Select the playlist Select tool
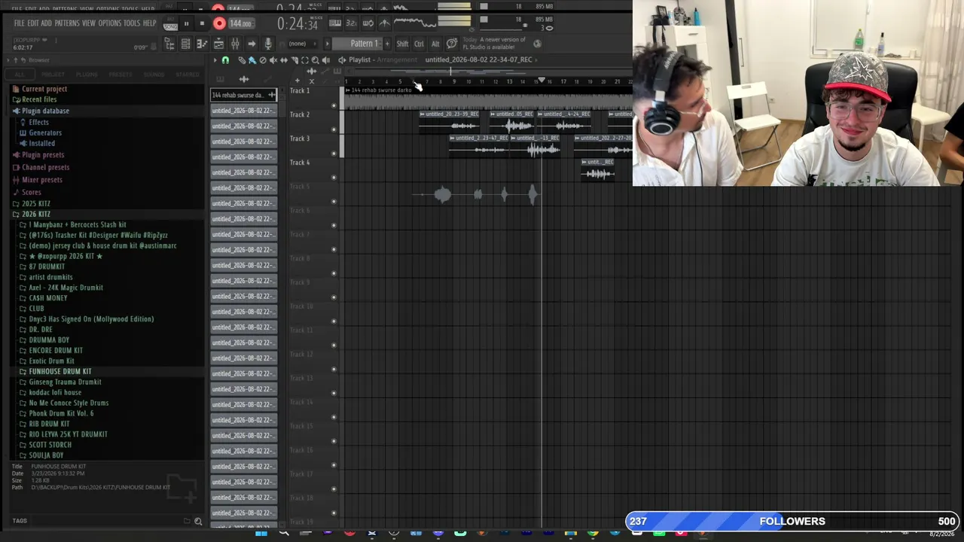 tap(305, 60)
